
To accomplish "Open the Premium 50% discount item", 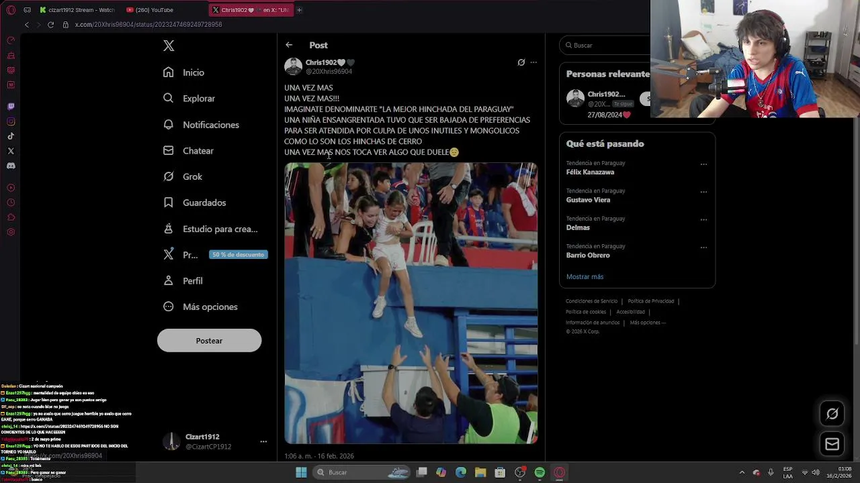I will (x=215, y=255).
